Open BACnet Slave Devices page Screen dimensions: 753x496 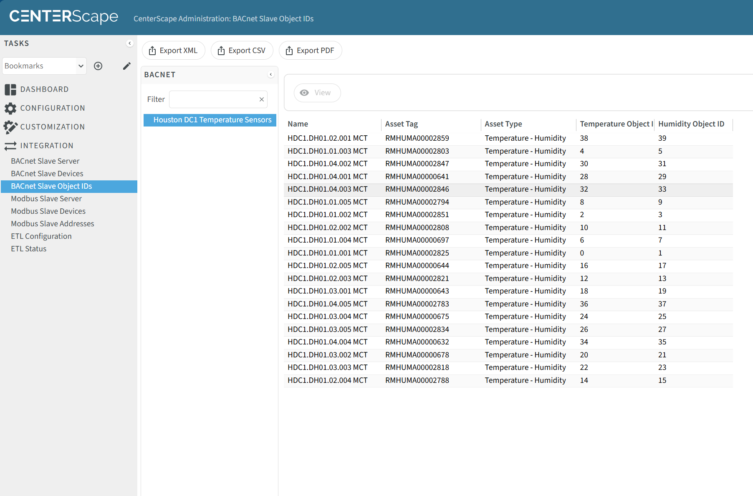coord(47,174)
